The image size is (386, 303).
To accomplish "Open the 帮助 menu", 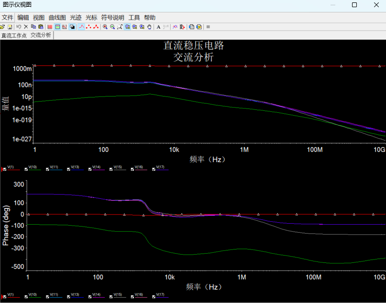I will point(150,18).
